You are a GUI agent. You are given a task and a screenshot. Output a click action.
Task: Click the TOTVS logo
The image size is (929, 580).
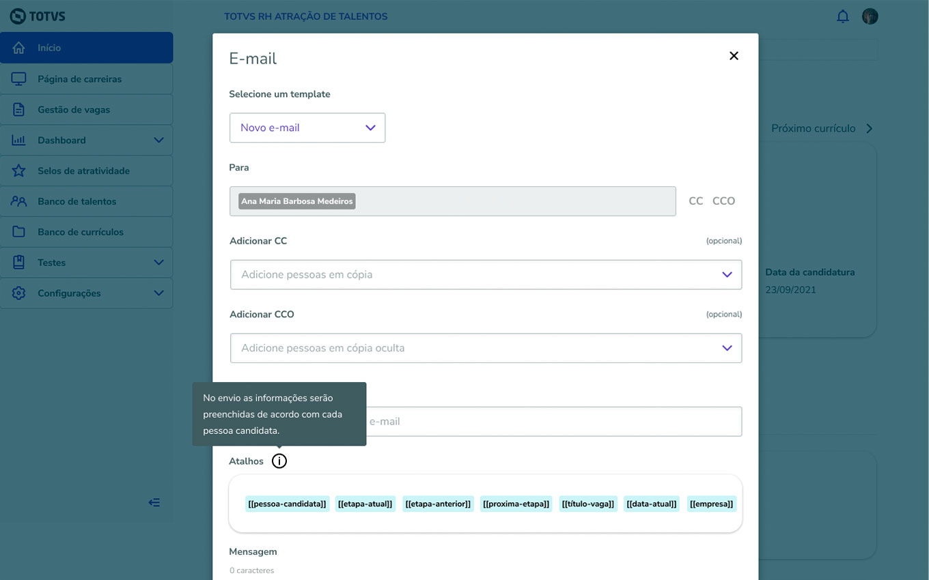(38, 16)
